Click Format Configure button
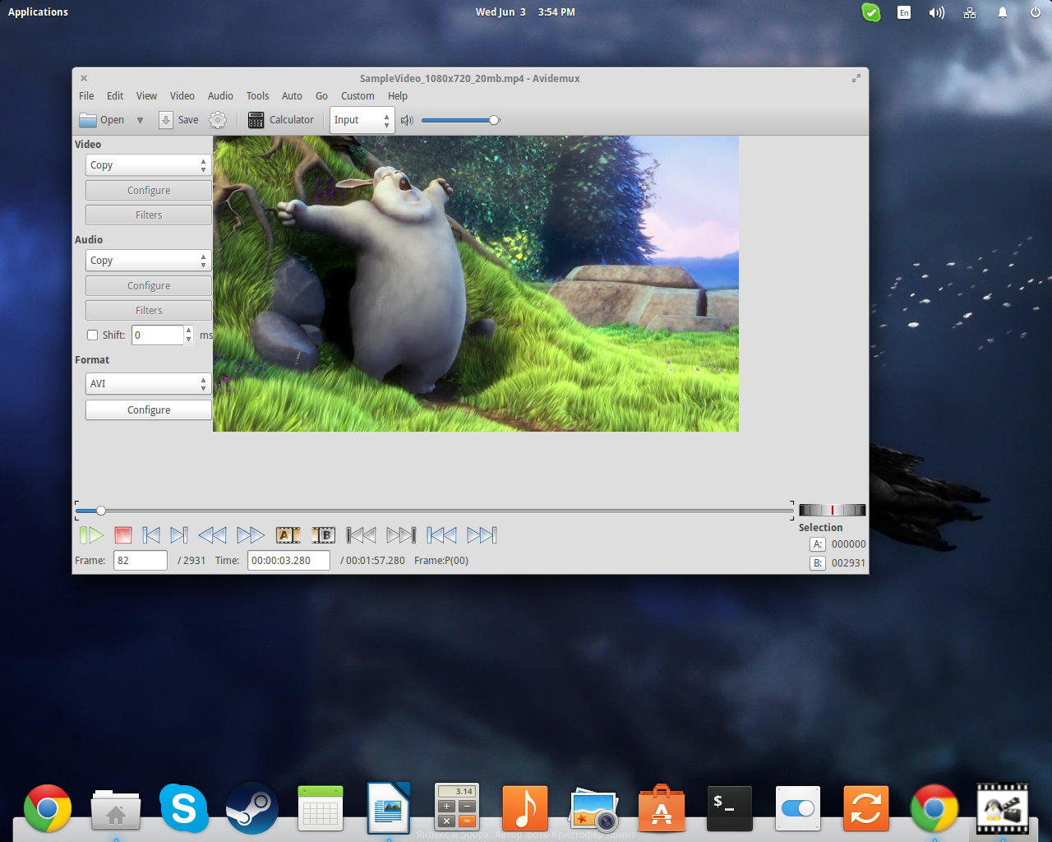Viewport: 1052px width, 842px height. [149, 410]
